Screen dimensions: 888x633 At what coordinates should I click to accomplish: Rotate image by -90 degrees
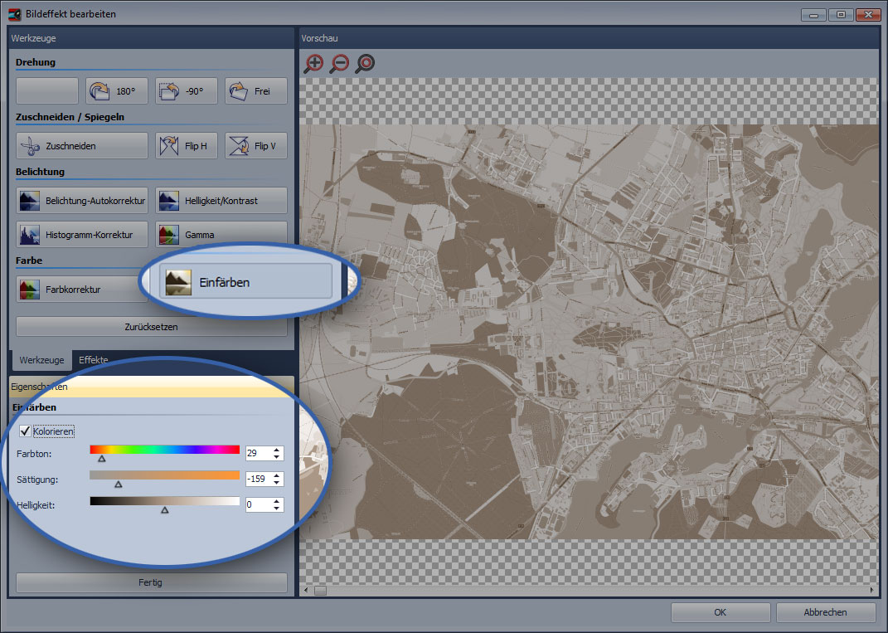click(186, 91)
